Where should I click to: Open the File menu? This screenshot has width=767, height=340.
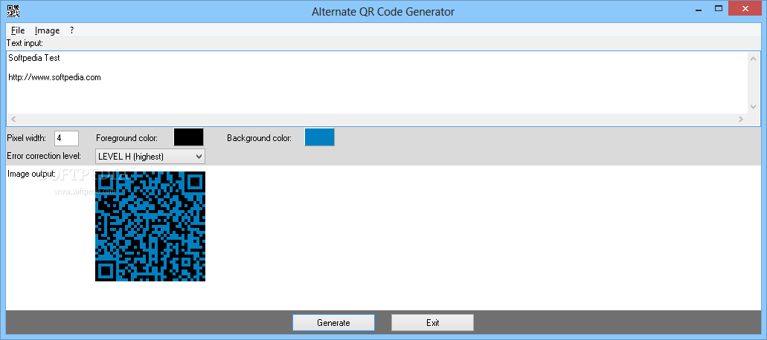coord(18,30)
